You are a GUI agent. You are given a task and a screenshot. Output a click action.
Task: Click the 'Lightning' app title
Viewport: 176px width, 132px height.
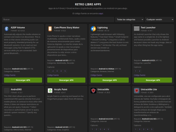coord(102,28)
